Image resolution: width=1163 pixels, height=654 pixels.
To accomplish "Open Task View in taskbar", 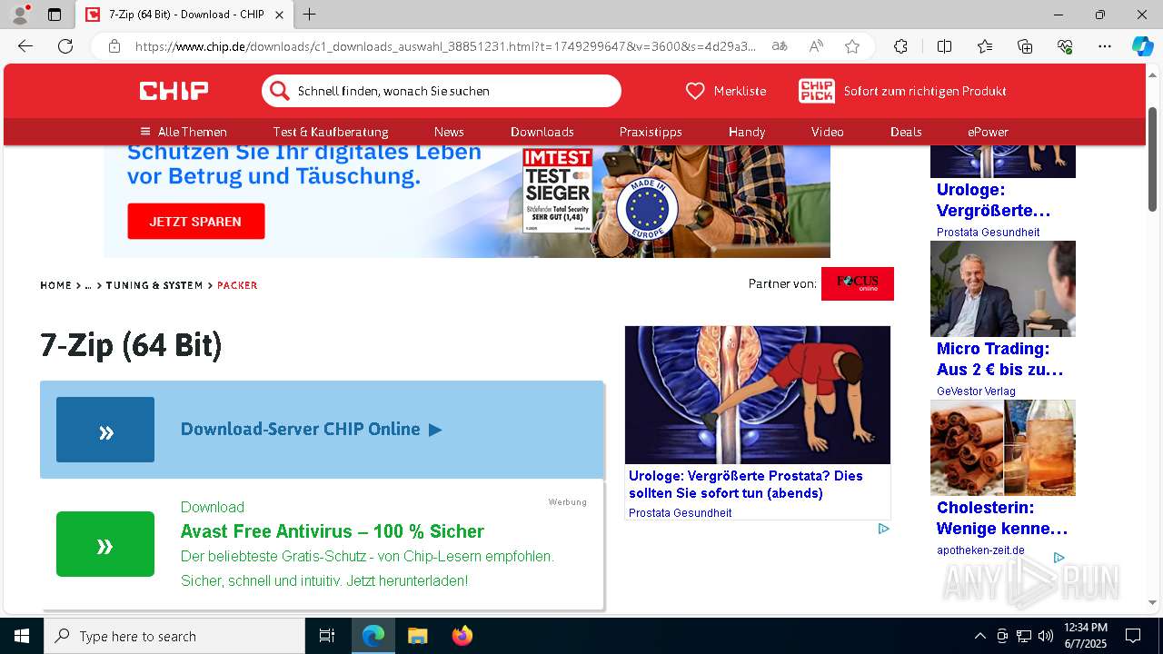I will 327,636.
